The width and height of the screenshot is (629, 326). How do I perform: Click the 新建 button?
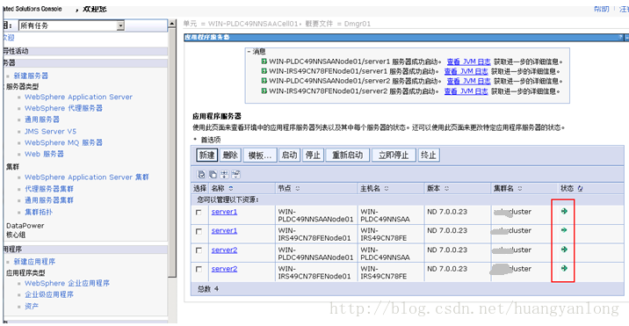click(207, 156)
